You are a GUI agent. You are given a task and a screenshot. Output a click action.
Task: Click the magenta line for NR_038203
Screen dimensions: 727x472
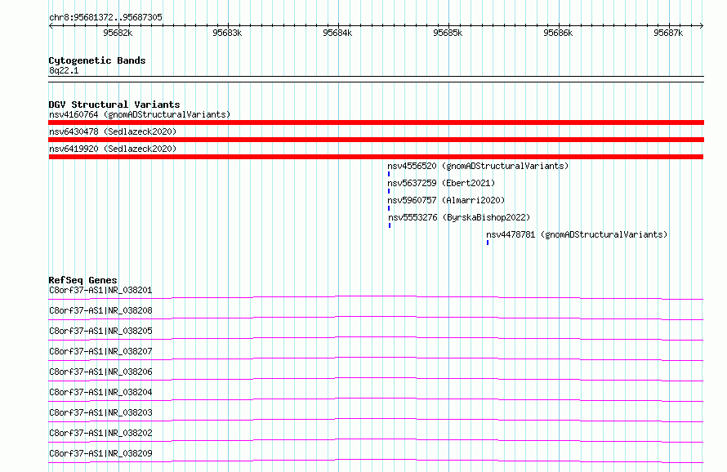click(376, 420)
